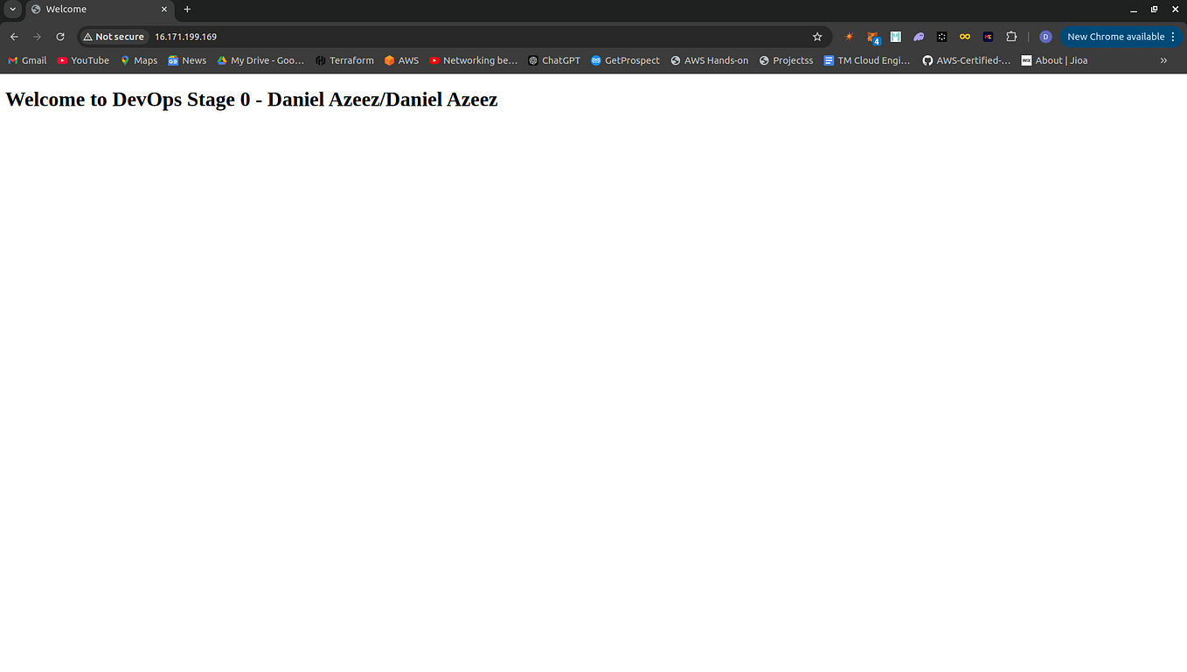Click the reload page icon
The width and height of the screenshot is (1187, 672).
coord(59,36)
